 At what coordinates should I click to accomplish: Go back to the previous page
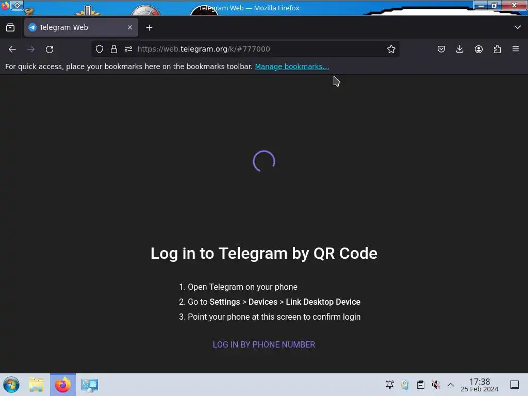(x=12, y=49)
